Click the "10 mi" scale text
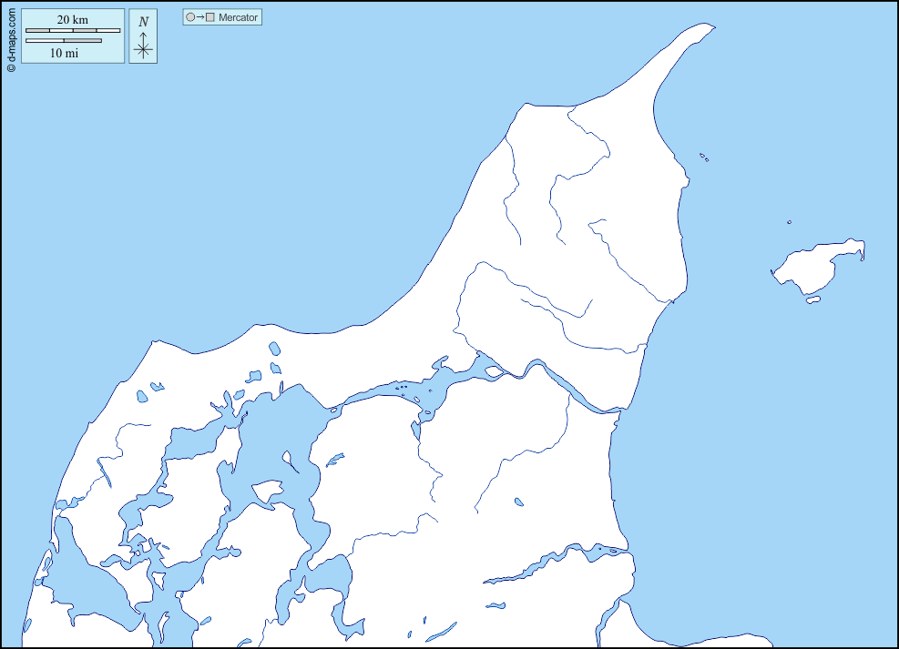The height and width of the screenshot is (649, 899). (x=64, y=53)
